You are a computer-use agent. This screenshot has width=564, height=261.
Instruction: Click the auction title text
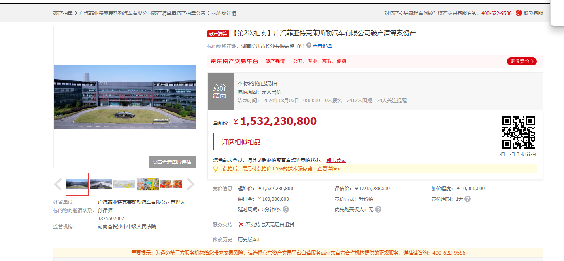click(324, 33)
